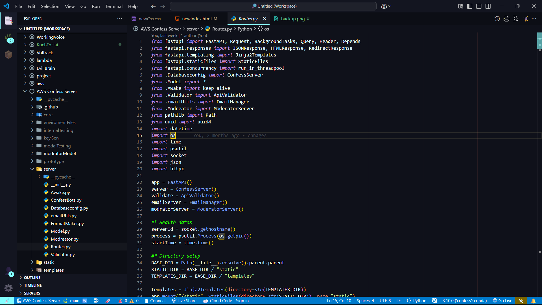Click Live Share in status bar
Viewport: 542px width, 305px height.
184,301
